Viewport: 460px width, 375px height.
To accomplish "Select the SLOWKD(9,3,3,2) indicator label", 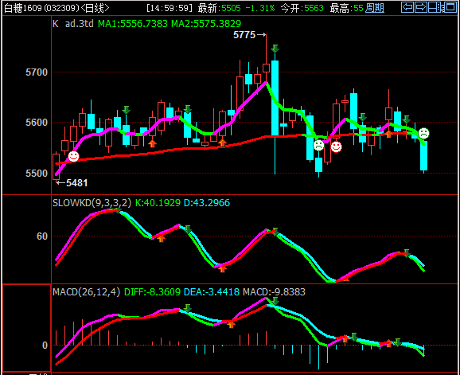I will pyautogui.click(x=92, y=203).
